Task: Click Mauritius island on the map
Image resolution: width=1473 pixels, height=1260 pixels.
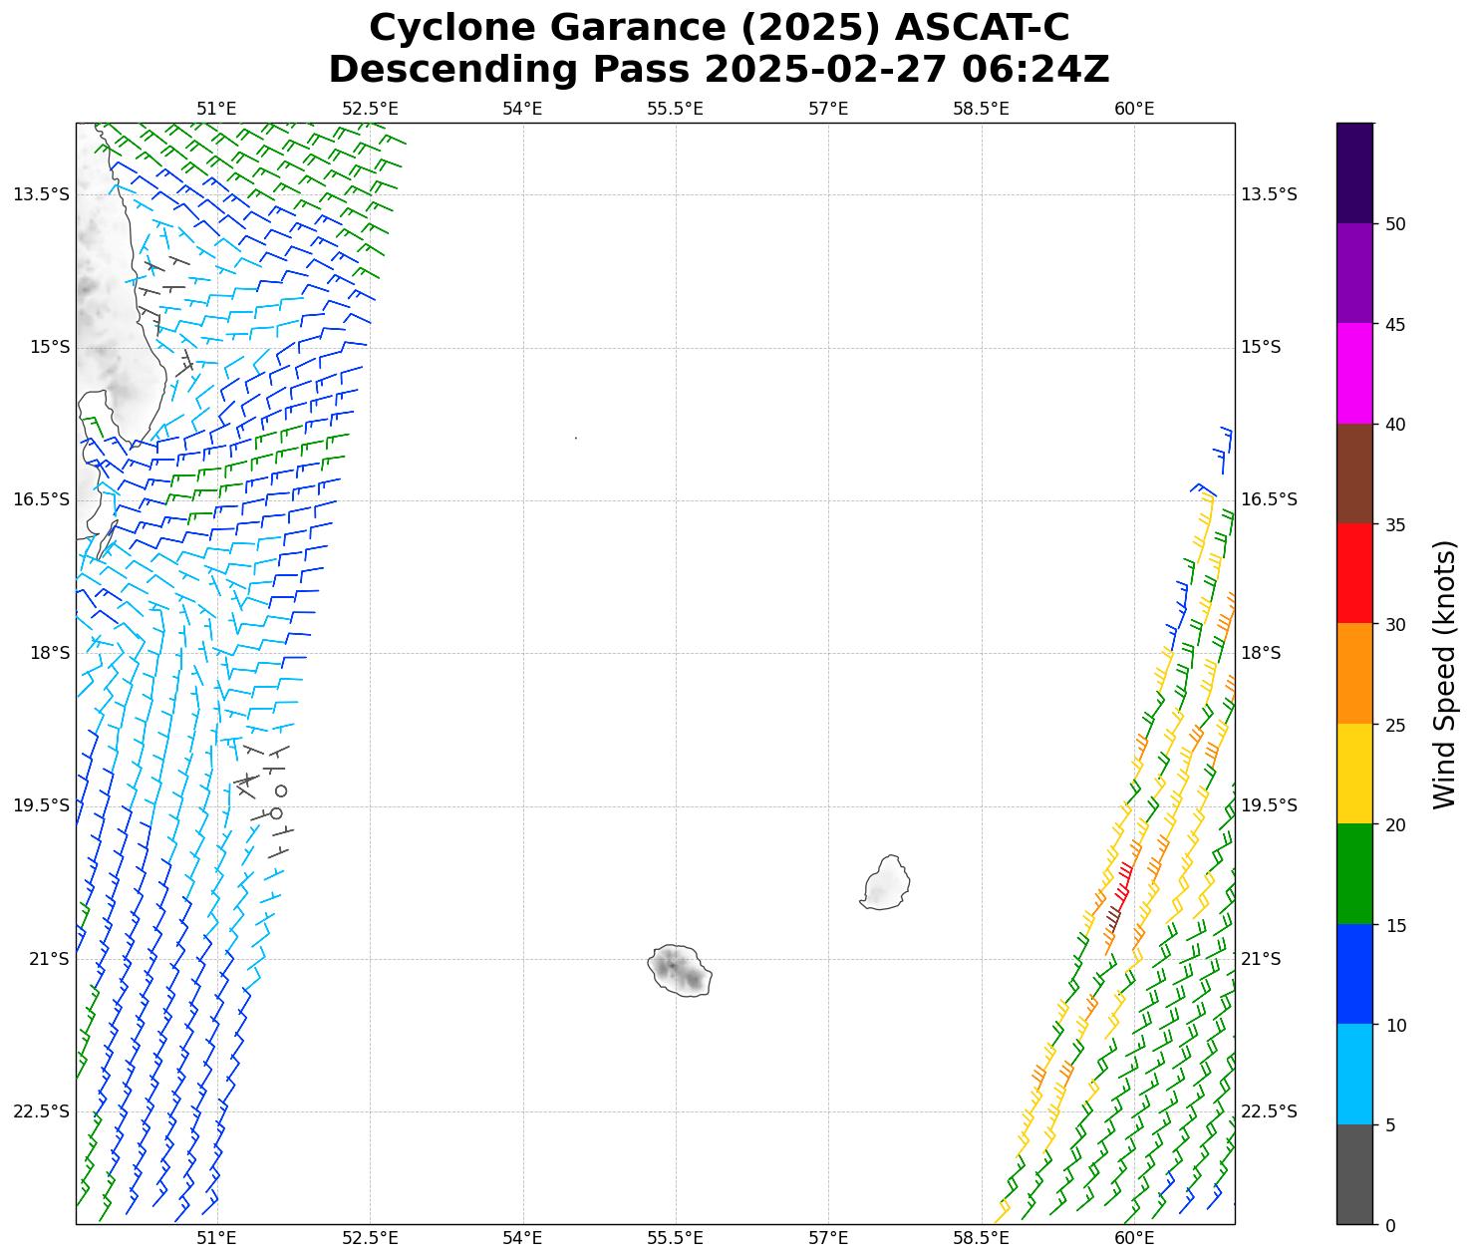Action: pos(885,883)
